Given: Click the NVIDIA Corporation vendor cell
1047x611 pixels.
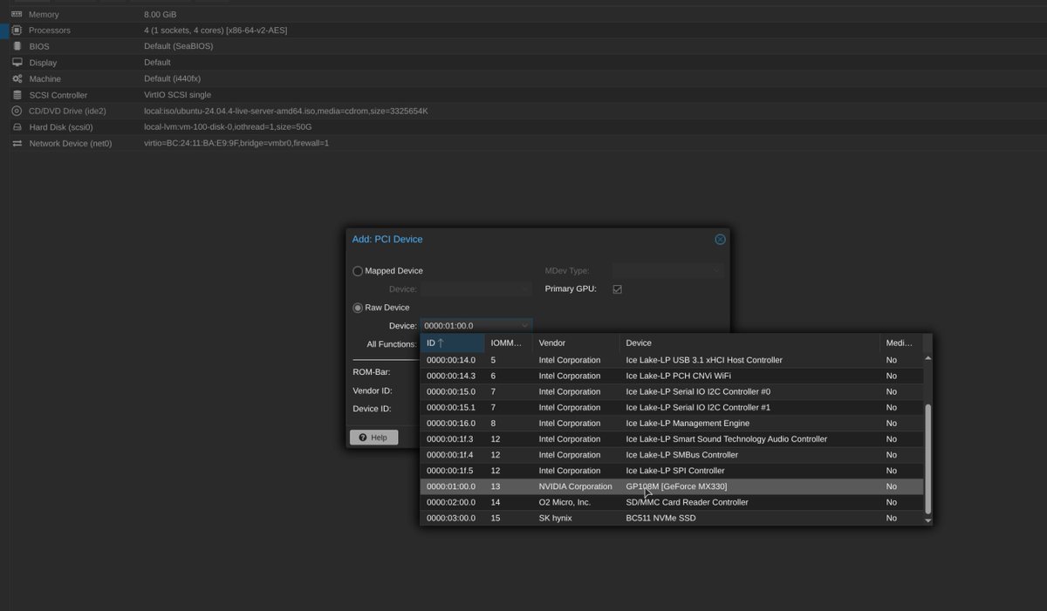Looking at the screenshot, I should [575, 486].
